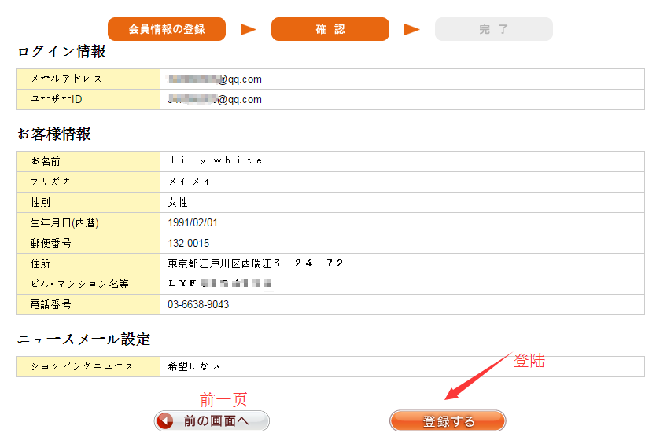Select the 完了 step tab
Screen dimensions: 645x448
tap(493, 29)
